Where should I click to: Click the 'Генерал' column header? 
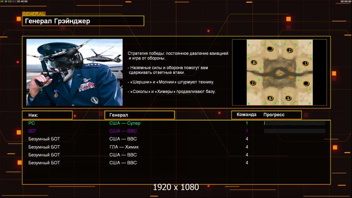[x=140, y=115]
